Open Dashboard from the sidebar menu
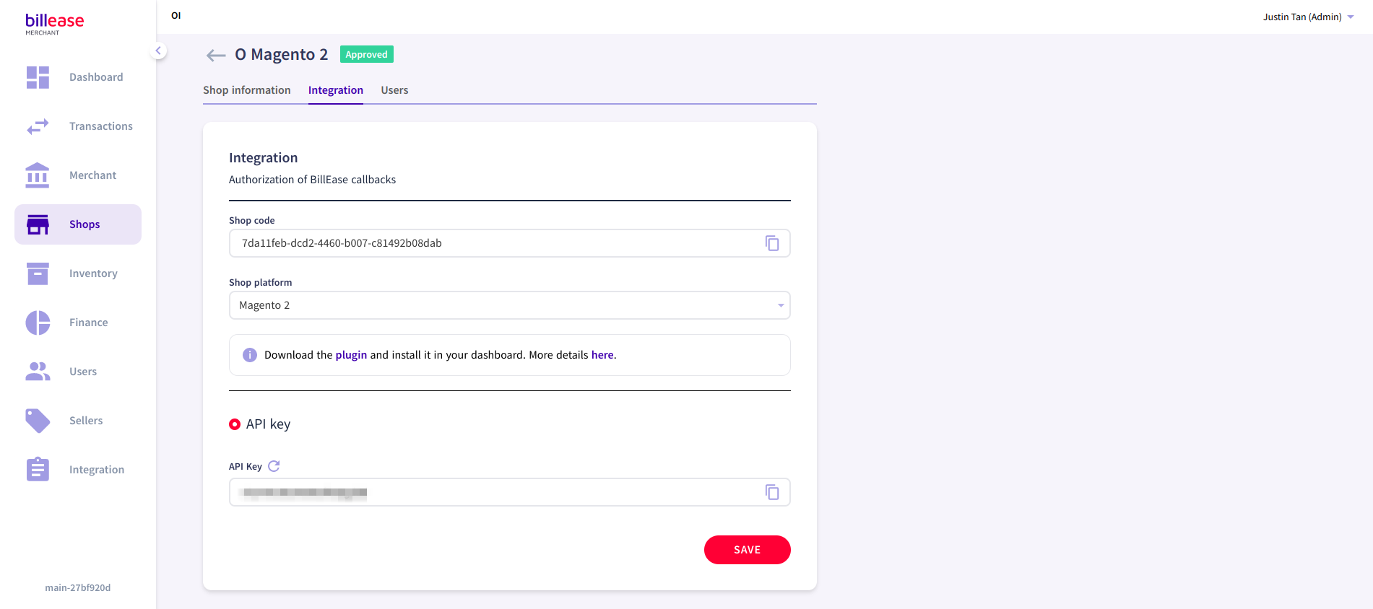 coord(78,77)
